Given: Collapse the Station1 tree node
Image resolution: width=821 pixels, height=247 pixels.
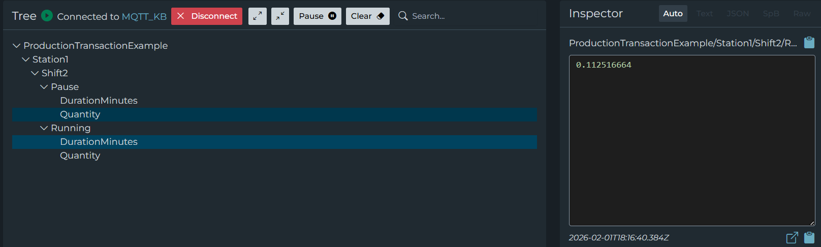Looking at the screenshot, I should (x=26, y=59).
